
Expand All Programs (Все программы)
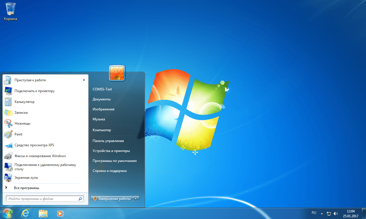pyautogui.click(x=26, y=188)
